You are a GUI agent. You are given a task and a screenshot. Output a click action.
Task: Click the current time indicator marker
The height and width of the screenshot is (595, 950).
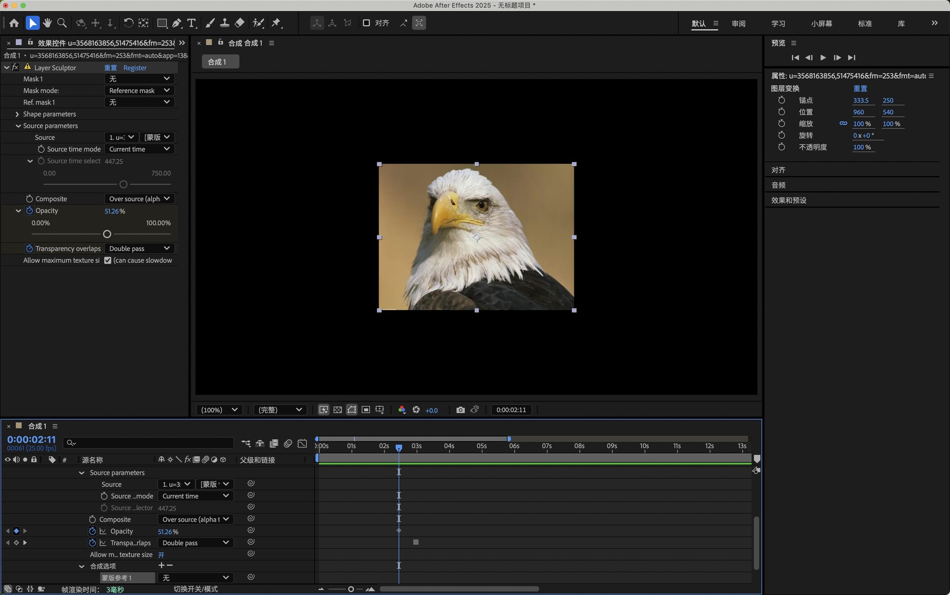399,447
